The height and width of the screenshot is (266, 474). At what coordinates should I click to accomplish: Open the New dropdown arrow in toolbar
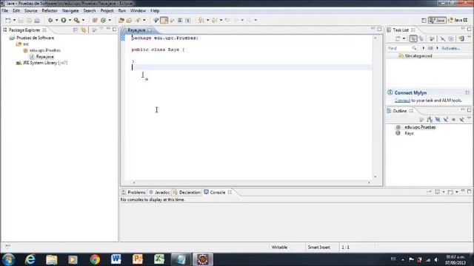coord(14,20)
